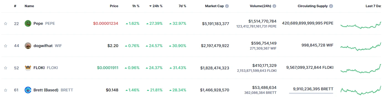Sort by the 7d % column header
This screenshot has height=101, width=386.
pos(182,6)
